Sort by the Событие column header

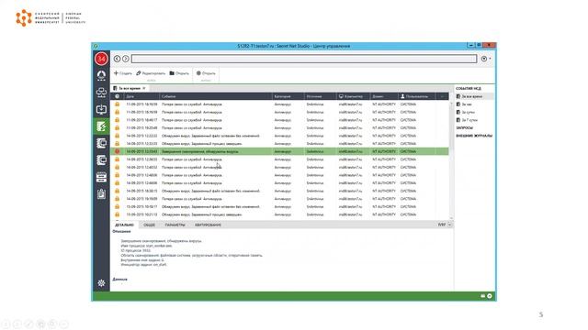(216, 96)
